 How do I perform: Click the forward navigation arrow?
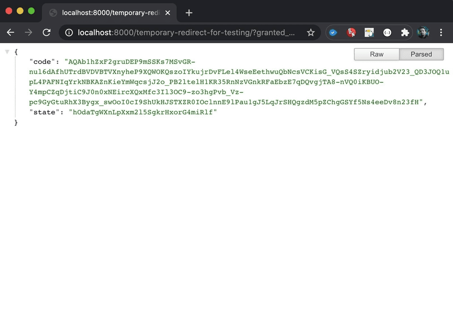28,32
